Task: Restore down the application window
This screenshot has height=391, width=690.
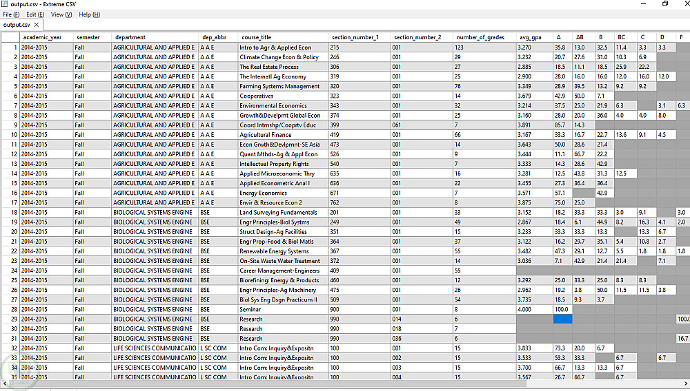Action: click(665, 4)
